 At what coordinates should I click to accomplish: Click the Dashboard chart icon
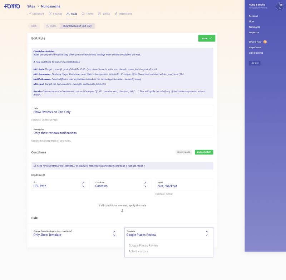coord(29,14)
